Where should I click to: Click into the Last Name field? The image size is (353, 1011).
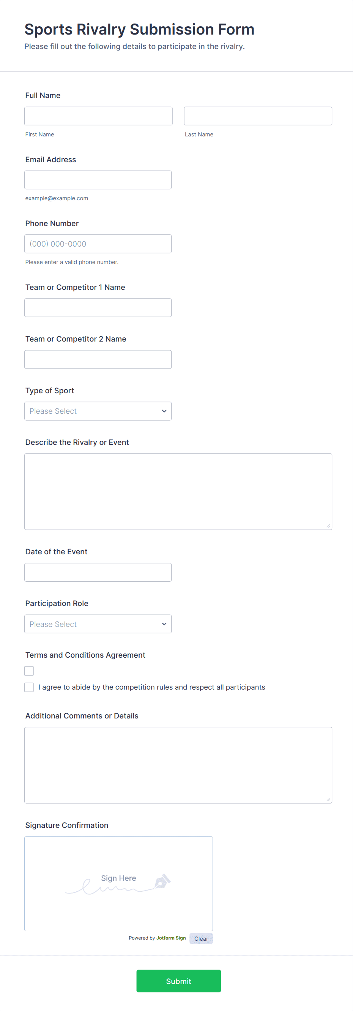click(258, 116)
